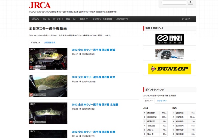Expand the 観戦ガイド dropdown menu
This screenshot has width=218, height=138.
(x=85, y=19)
